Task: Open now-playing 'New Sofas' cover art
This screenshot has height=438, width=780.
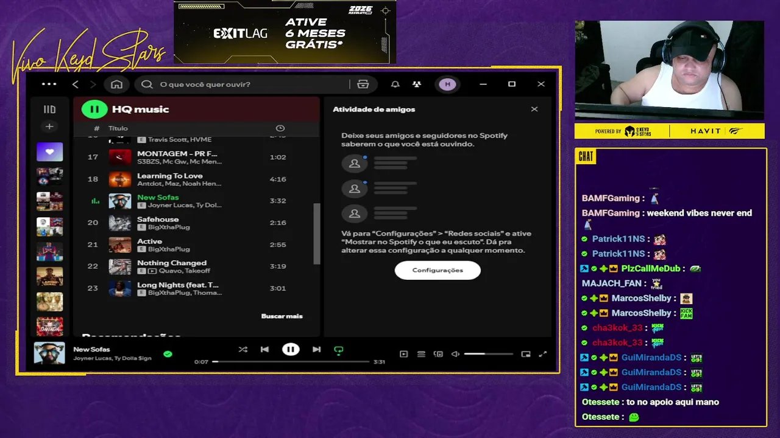Action: [49, 353]
